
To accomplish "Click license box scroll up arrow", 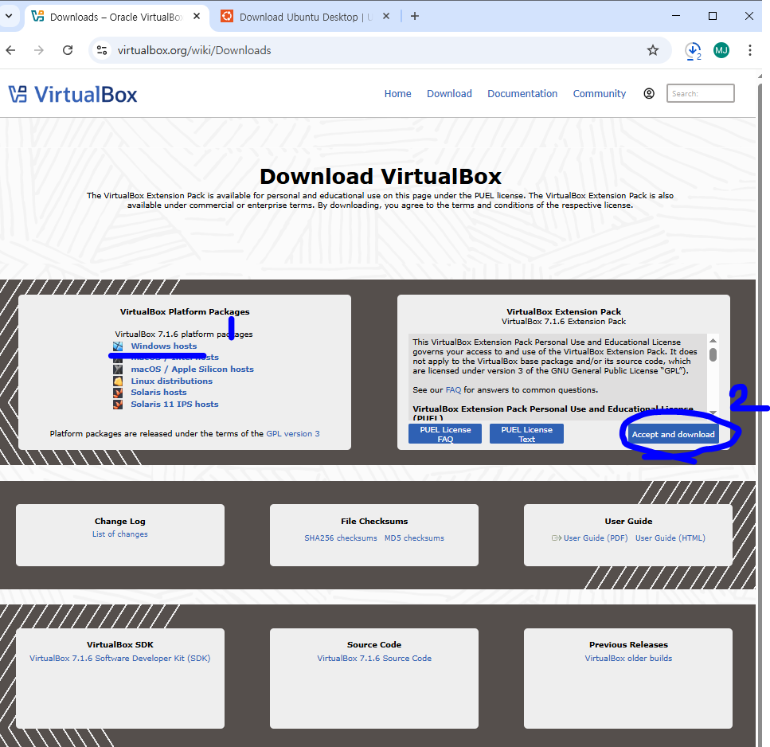I will pyautogui.click(x=713, y=340).
